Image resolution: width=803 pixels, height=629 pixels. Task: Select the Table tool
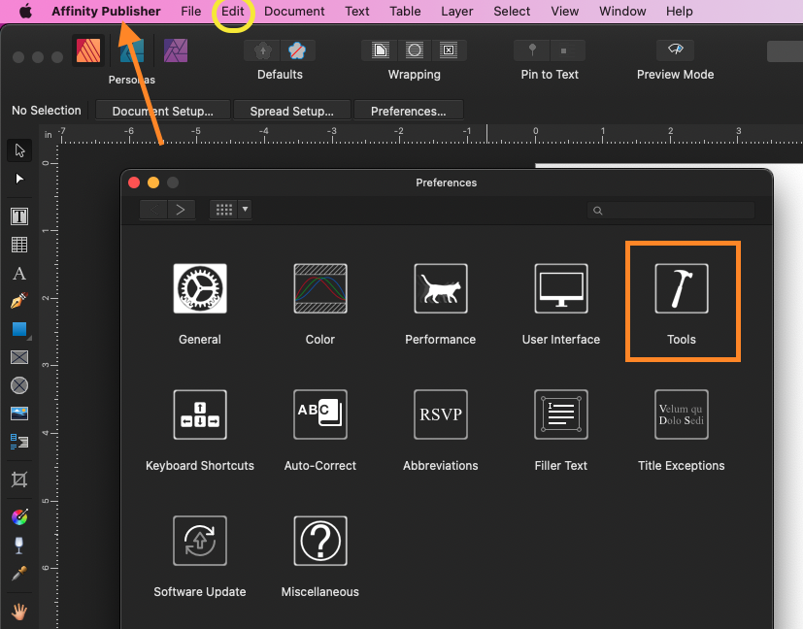(x=19, y=245)
